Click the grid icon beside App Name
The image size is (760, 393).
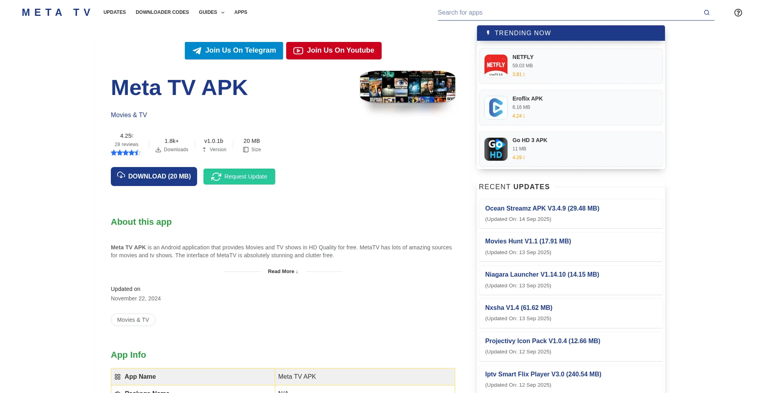[118, 377]
